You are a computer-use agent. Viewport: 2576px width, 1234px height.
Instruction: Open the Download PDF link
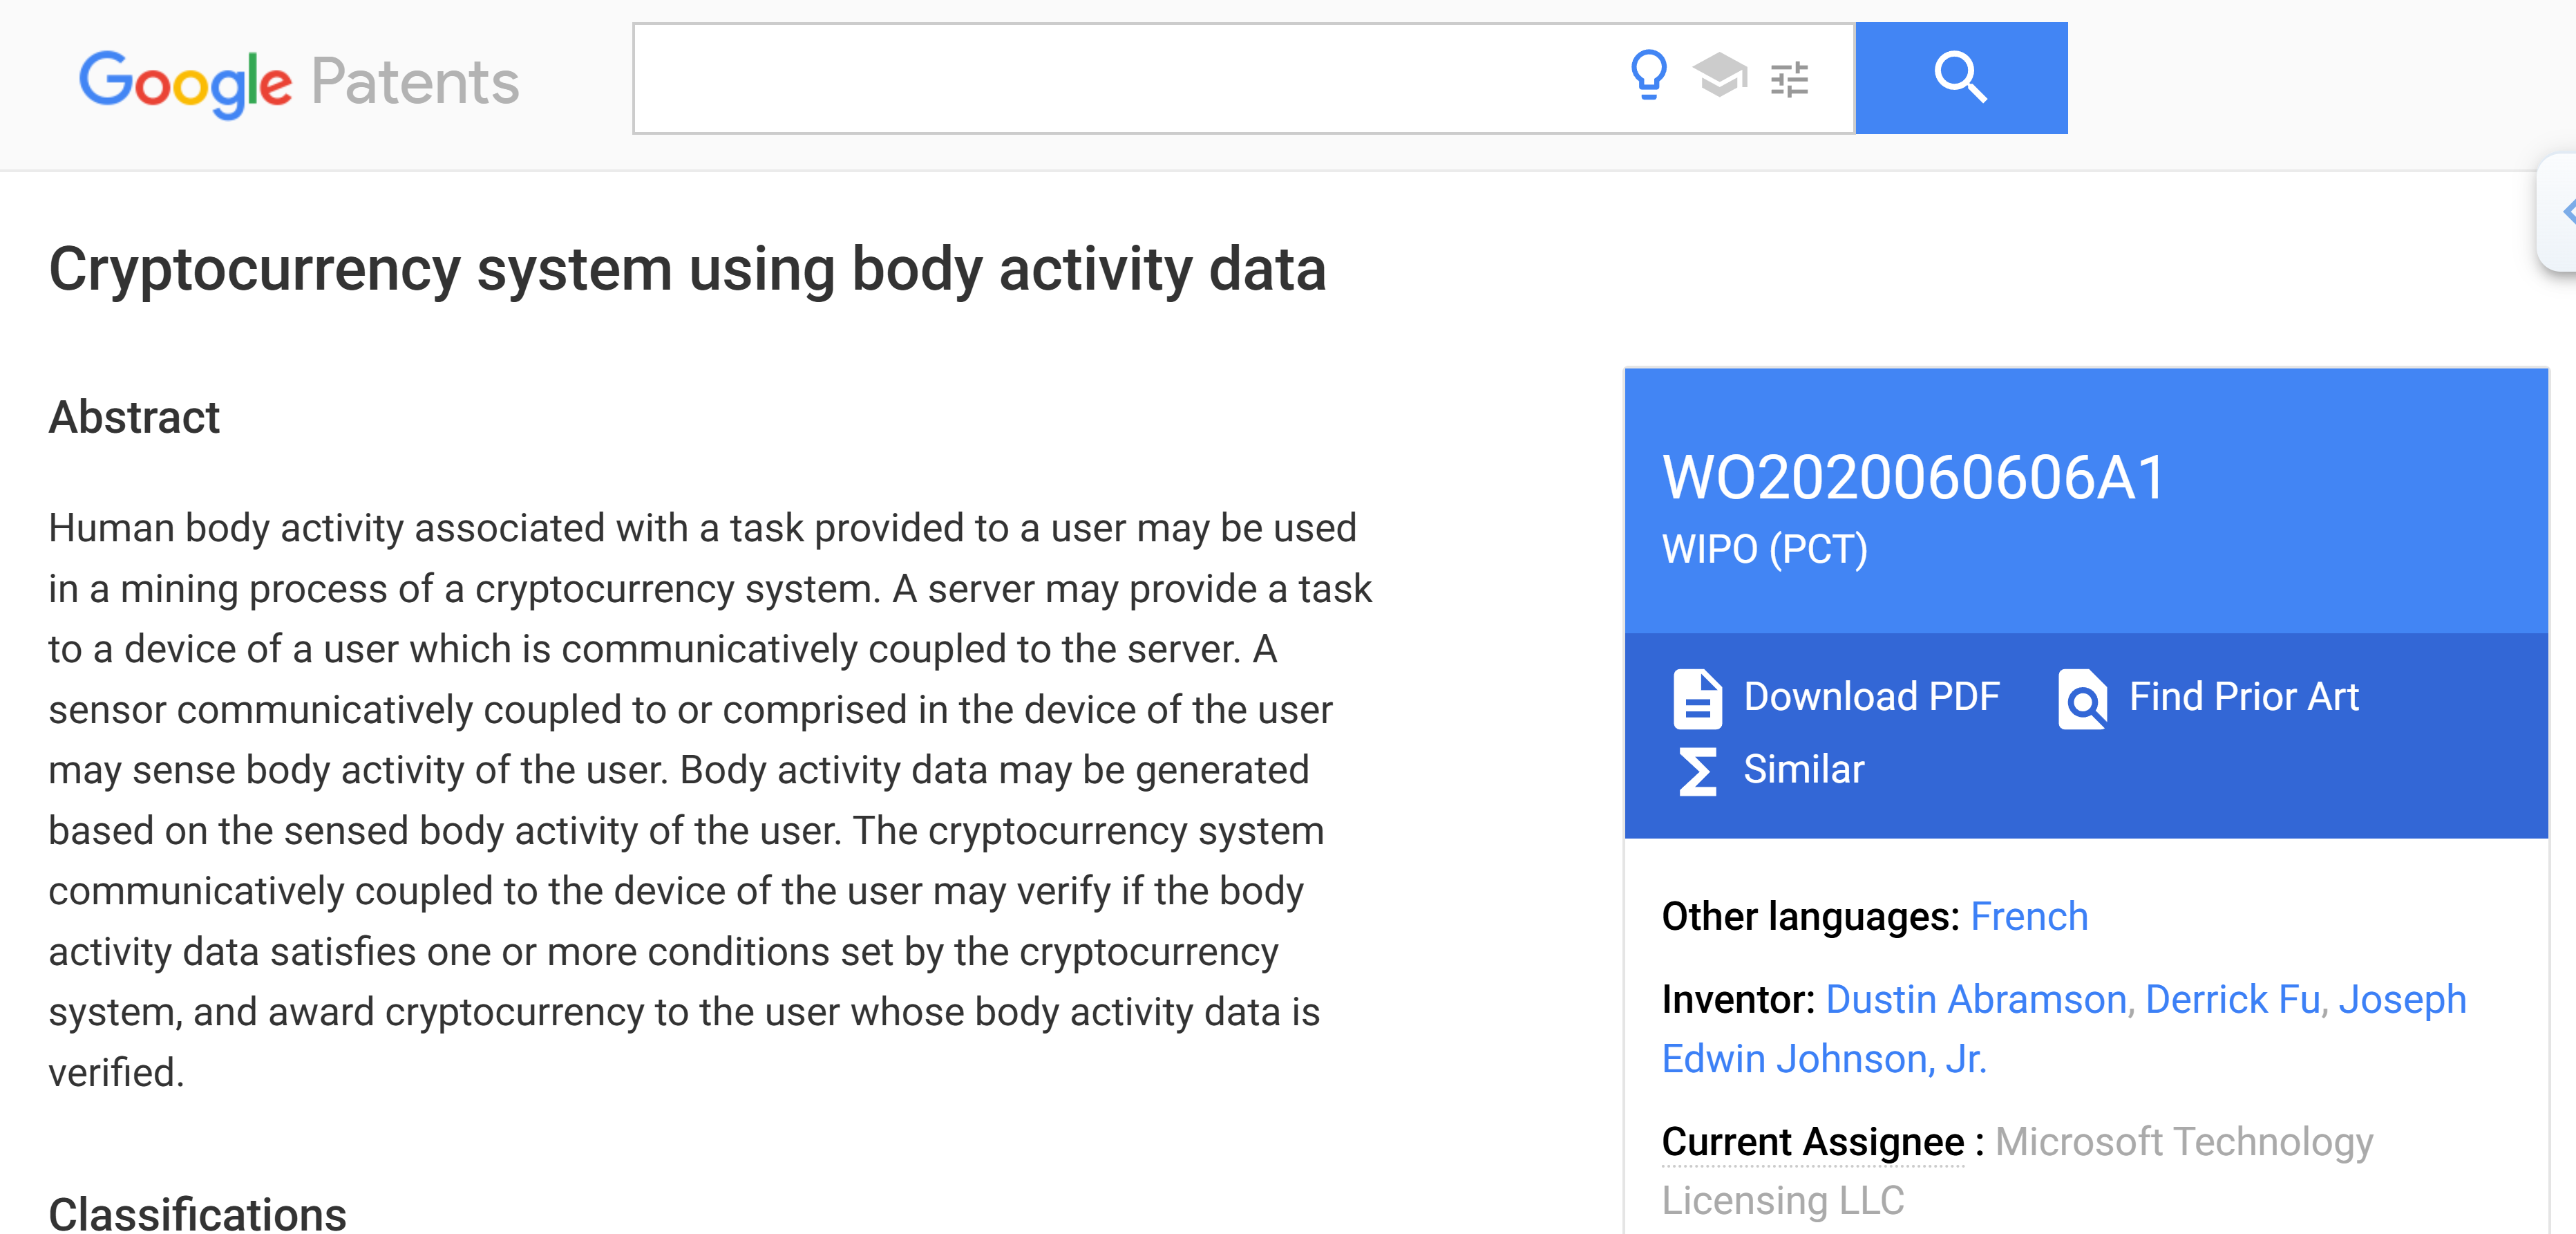click(x=1870, y=697)
